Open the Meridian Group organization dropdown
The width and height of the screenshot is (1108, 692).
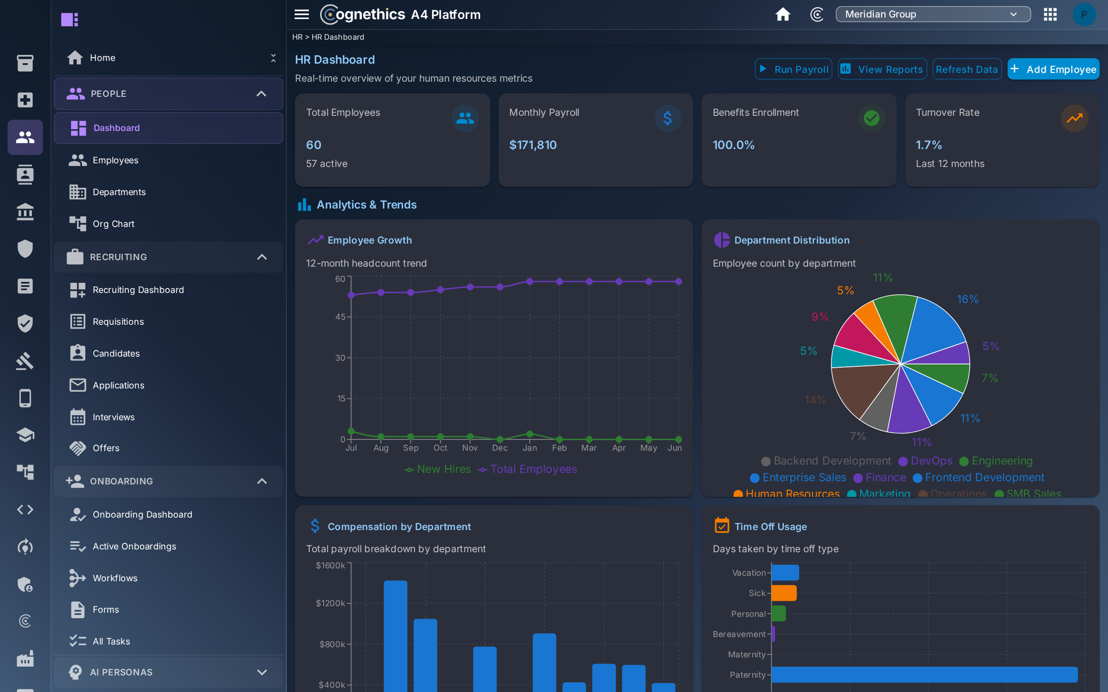coord(933,14)
